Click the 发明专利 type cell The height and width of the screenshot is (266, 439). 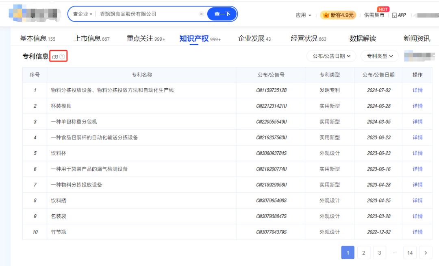(330, 90)
